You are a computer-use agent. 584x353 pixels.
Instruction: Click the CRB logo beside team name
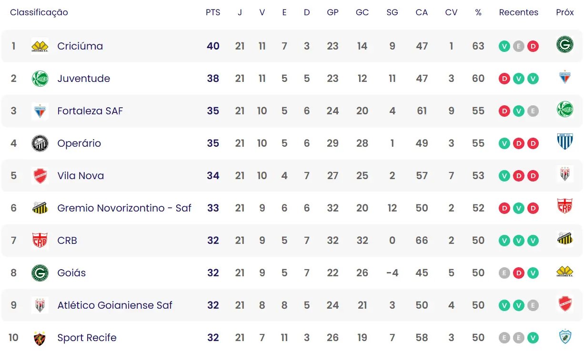click(x=40, y=241)
